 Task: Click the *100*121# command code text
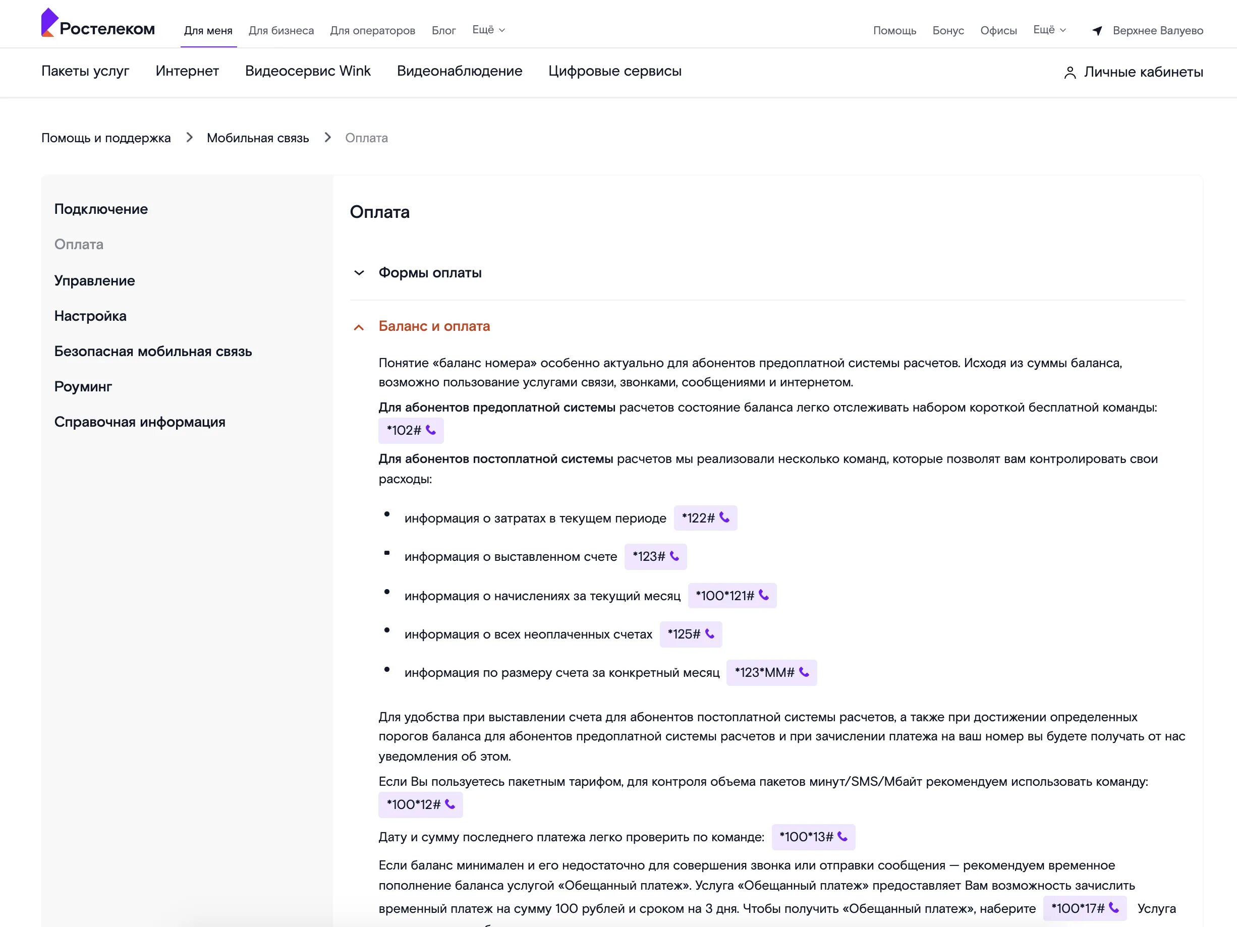pos(725,596)
